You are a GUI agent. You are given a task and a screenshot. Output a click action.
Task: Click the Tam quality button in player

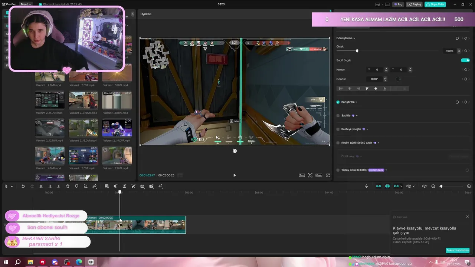(x=302, y=175)
